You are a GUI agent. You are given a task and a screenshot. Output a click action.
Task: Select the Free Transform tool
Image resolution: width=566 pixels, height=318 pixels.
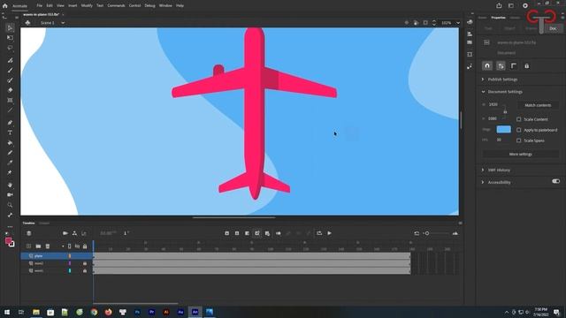10,38
